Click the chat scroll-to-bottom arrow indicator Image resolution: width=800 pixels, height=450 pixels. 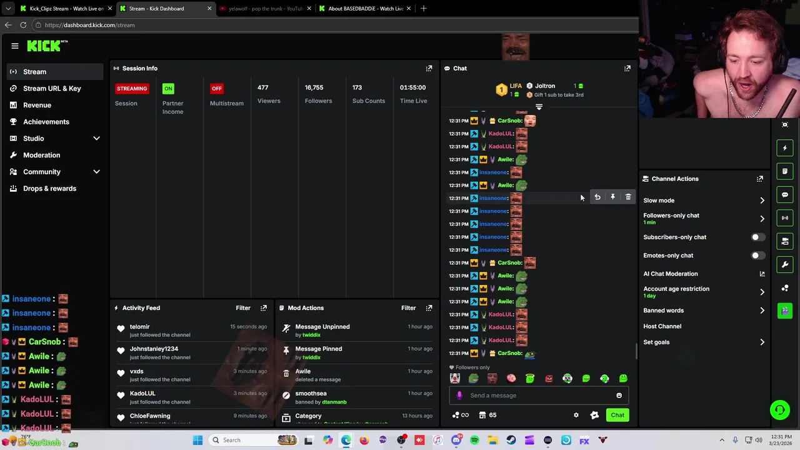pyautogui.click(x=539, y=107)
